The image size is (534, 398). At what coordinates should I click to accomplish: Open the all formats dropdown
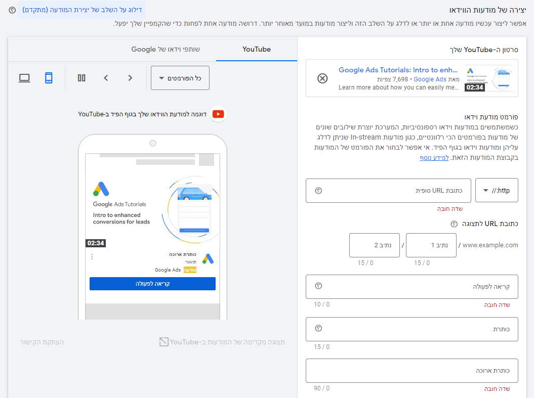pos(180,78)
